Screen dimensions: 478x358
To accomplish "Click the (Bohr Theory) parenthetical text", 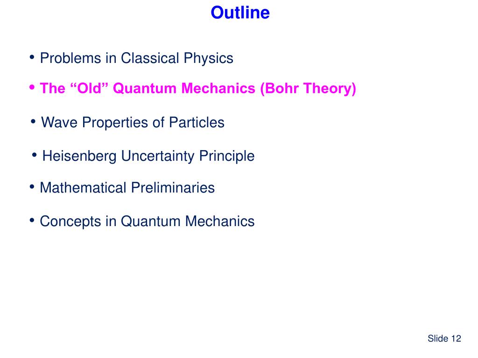I will pos(308,89).
